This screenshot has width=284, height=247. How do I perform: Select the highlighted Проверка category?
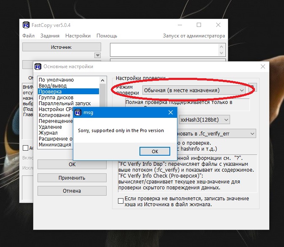click(69, 91)
